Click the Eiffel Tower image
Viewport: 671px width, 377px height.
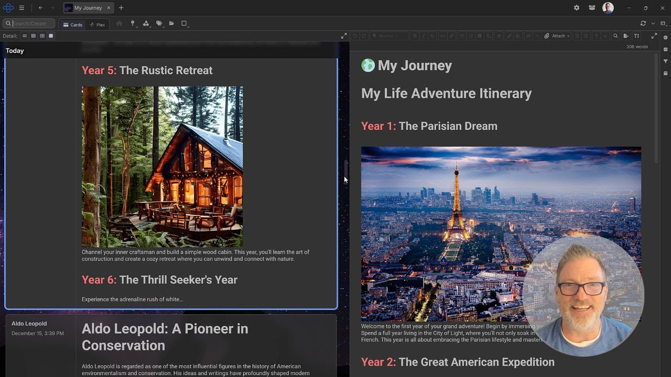pos(501,234)
